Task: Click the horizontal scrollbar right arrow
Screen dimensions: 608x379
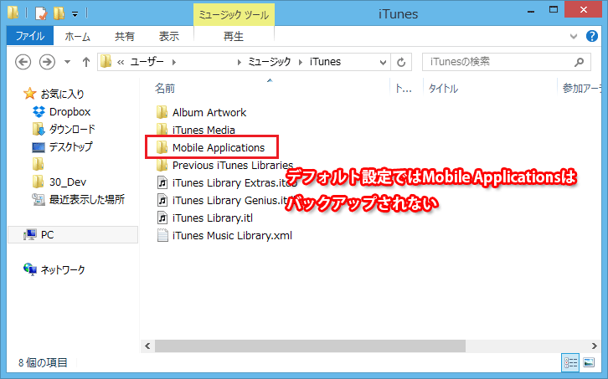Action: (595, 346)
